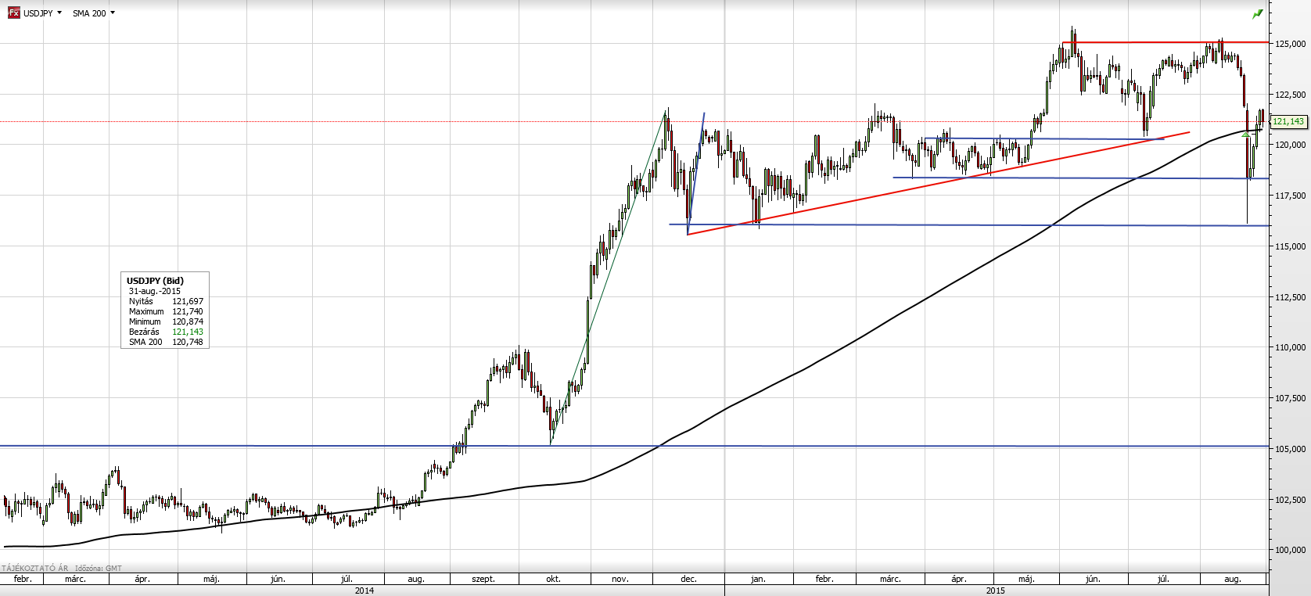
Task: Click the júl. month label under 2014
Action: 347,579
